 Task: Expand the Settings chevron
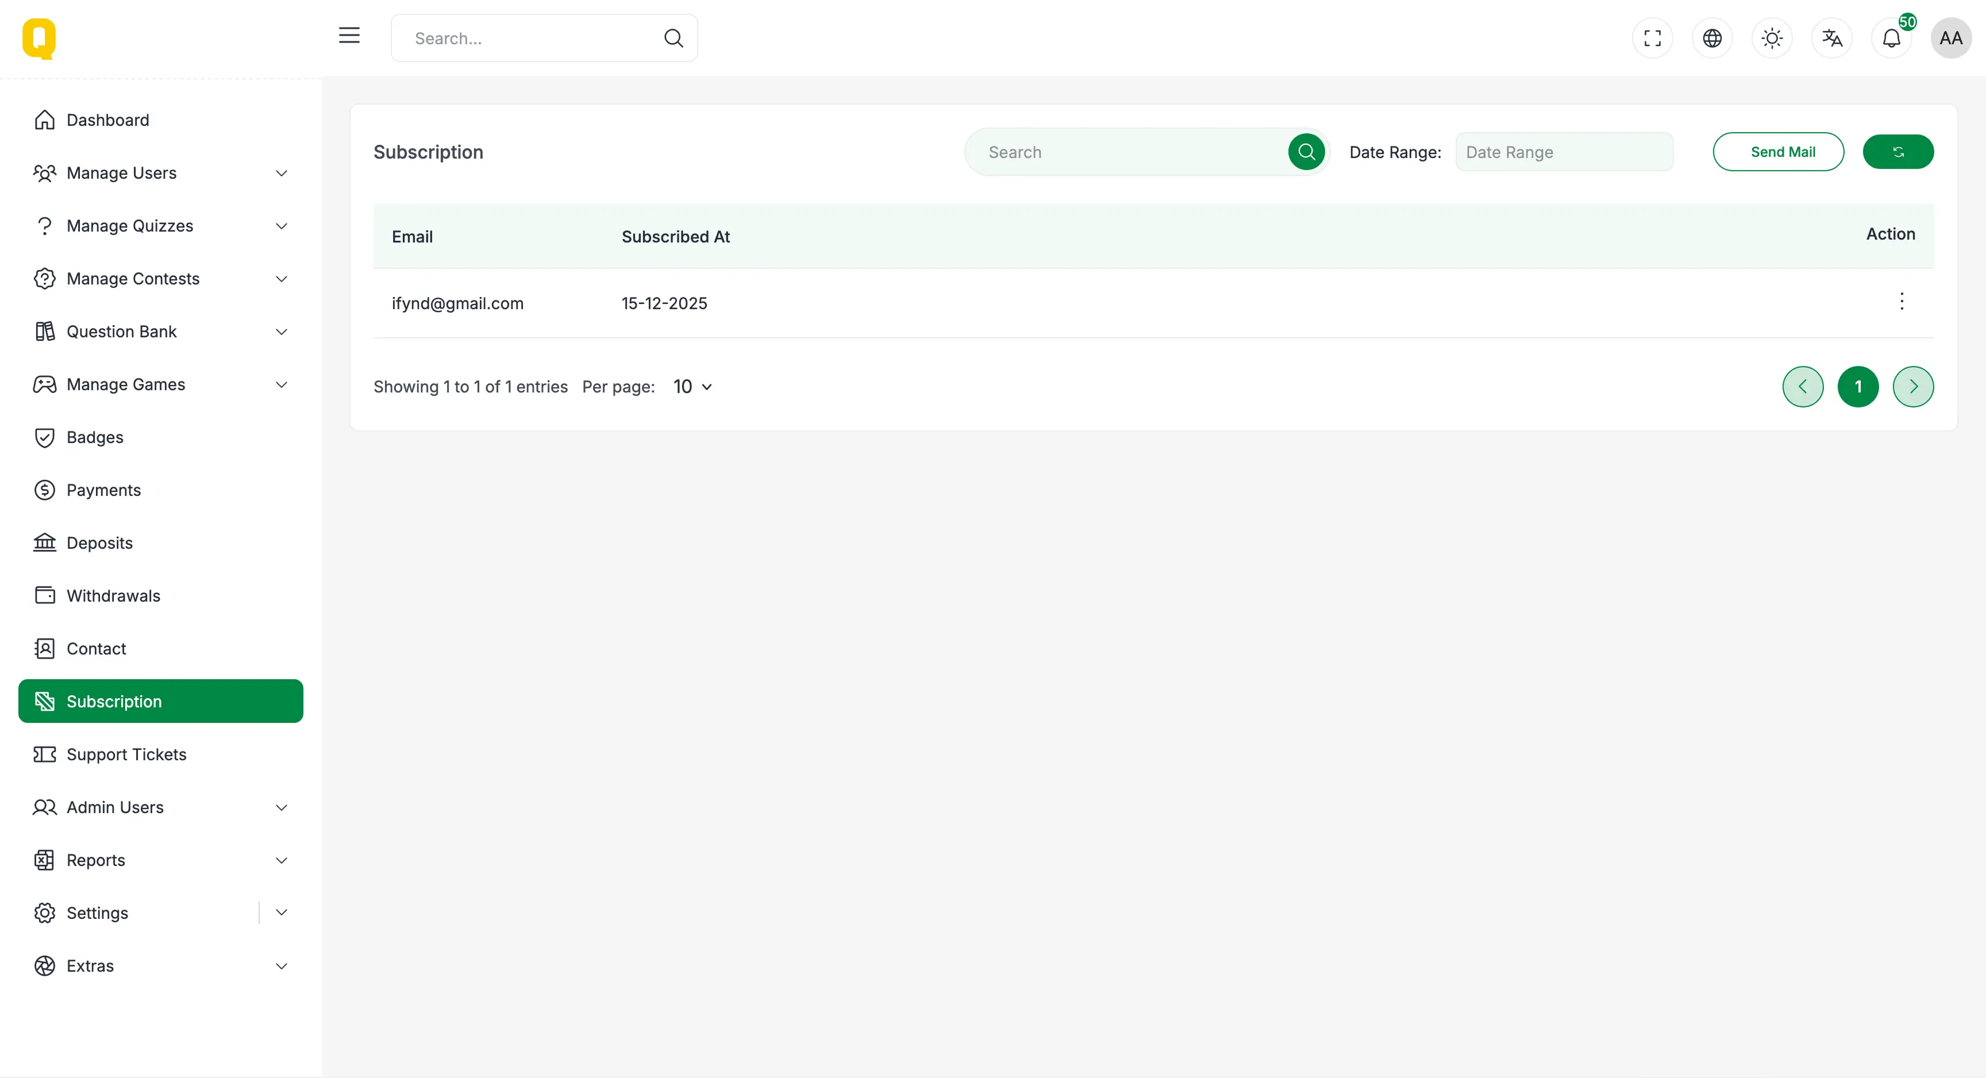[x=282, y=913]
